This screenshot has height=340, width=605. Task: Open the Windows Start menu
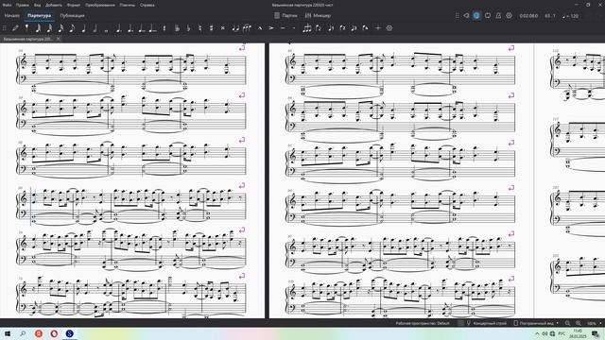tap(8, 333)
